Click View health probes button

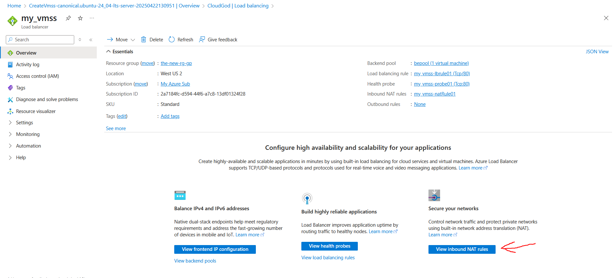coord(329,246)
